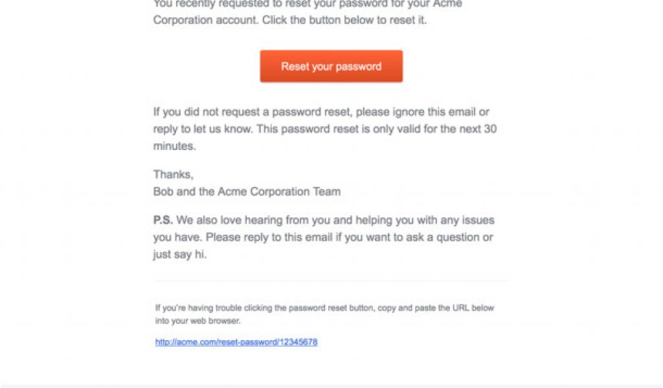
Task: Click the "Bob and the Acme Corporation Team" signature
Action: point(247,191)
